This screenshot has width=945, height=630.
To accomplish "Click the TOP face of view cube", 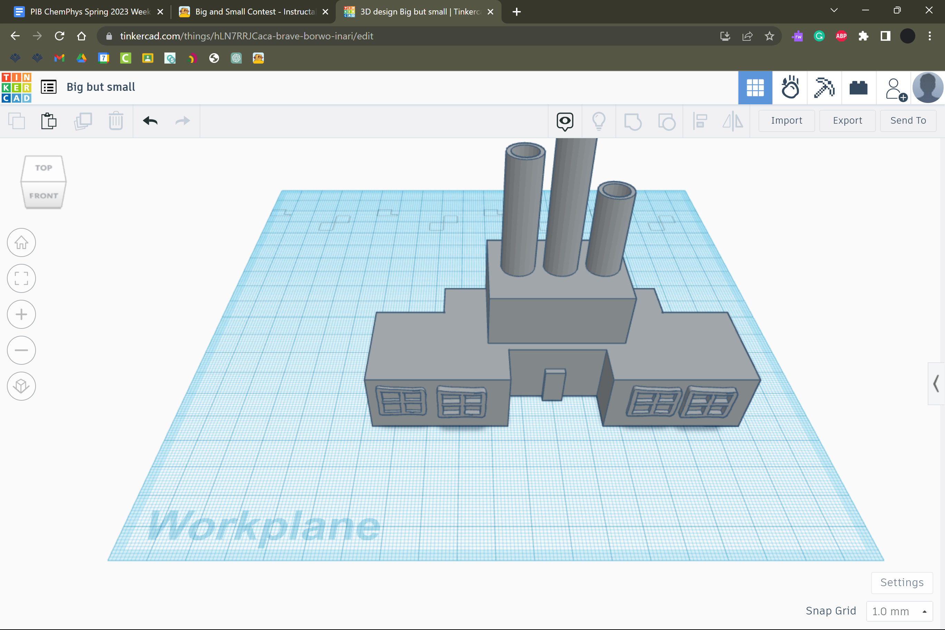I will (44, 168).
